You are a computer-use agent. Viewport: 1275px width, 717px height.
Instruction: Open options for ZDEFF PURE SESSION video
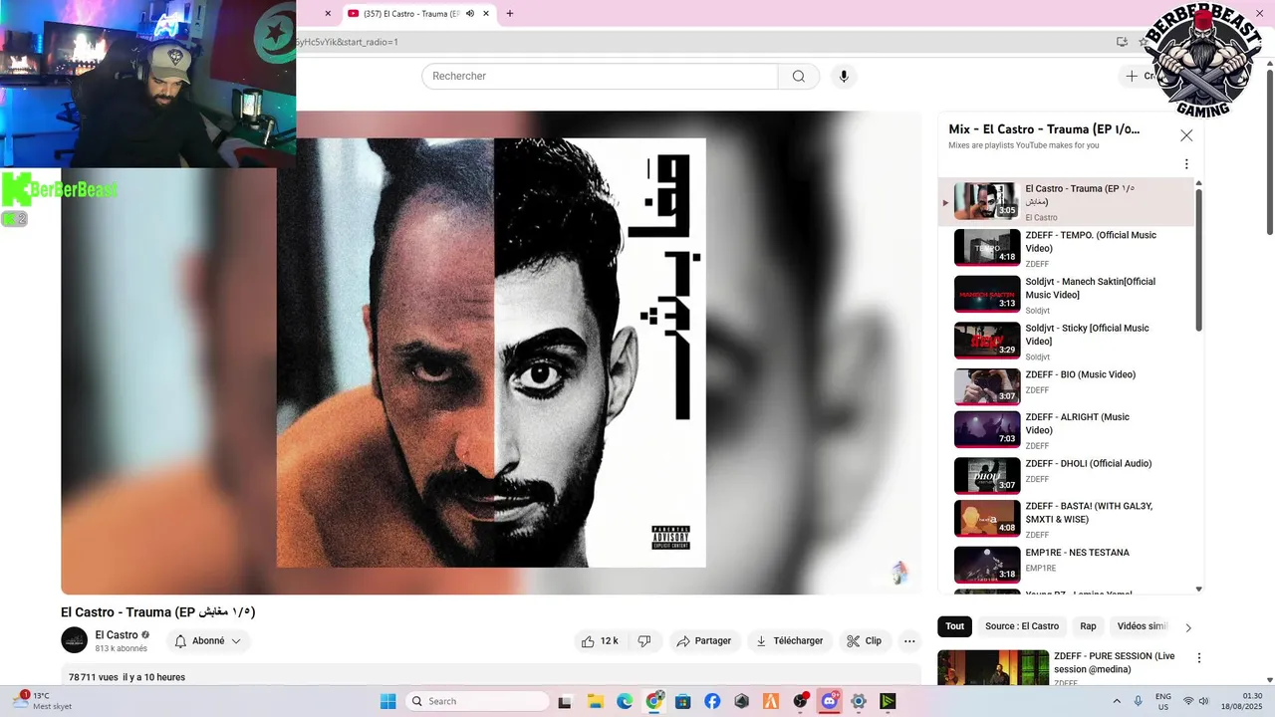(x=1199, y=658)
